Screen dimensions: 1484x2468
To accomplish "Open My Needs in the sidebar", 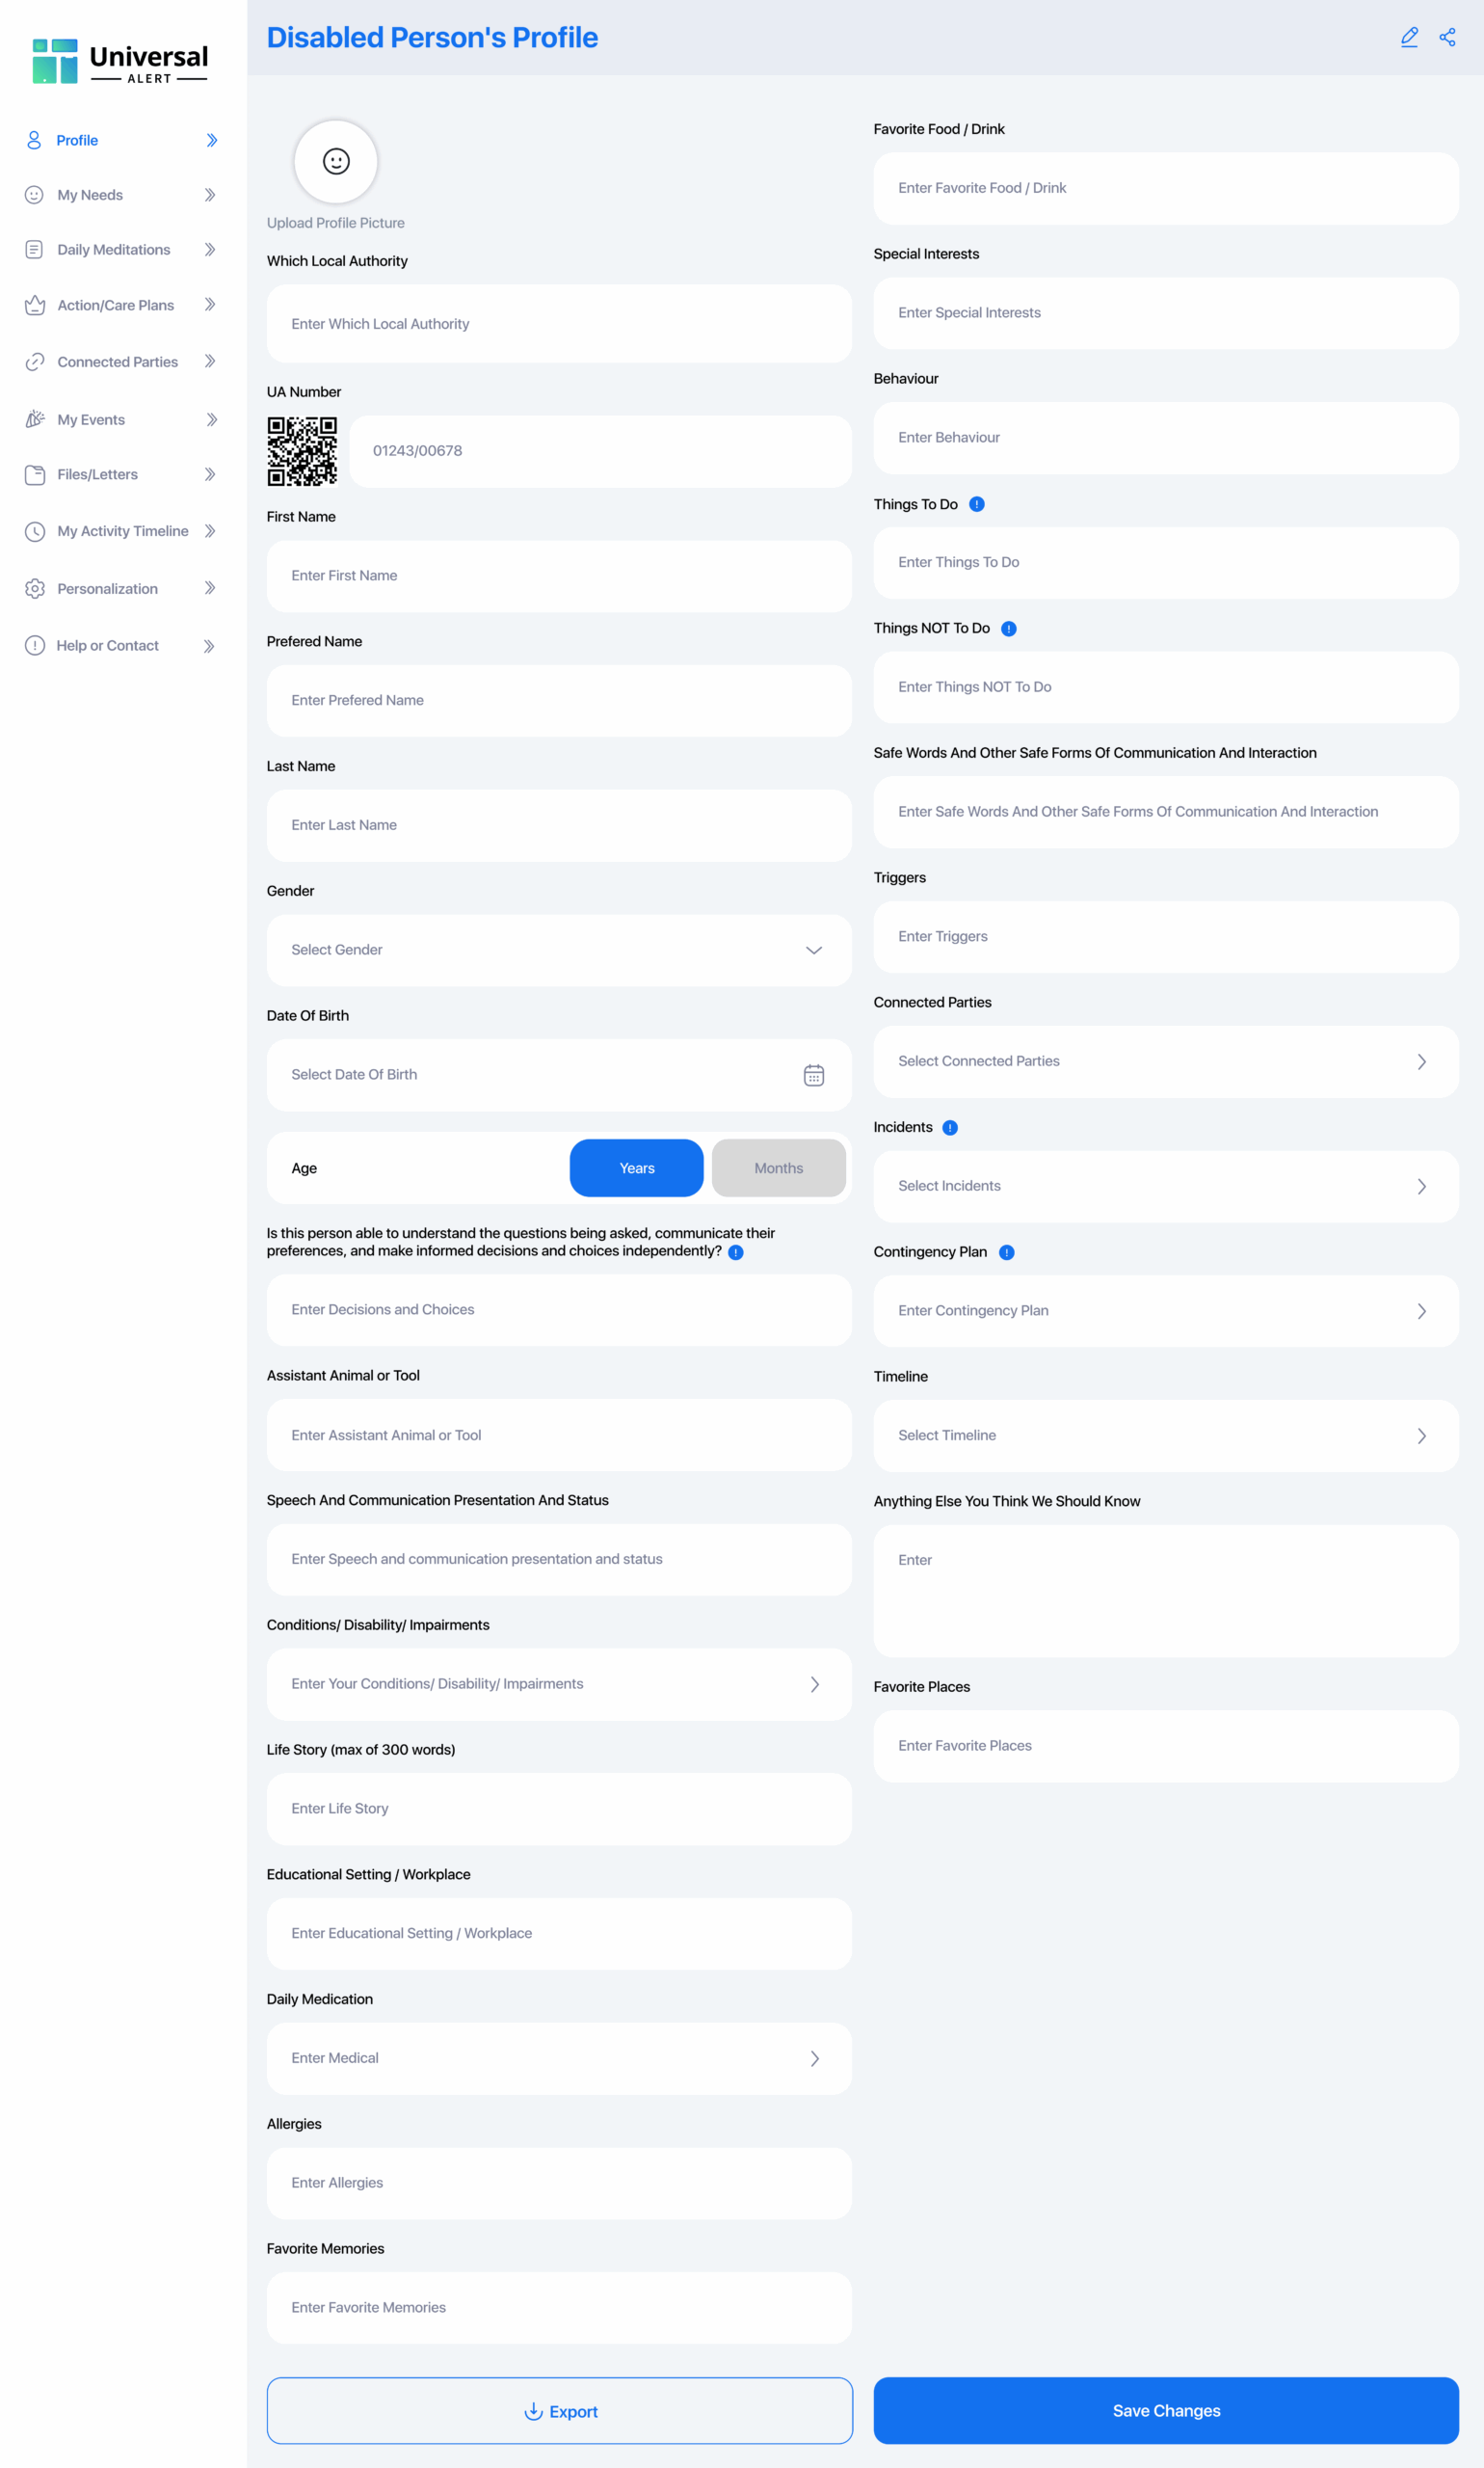I will click(x=90, y=195).
